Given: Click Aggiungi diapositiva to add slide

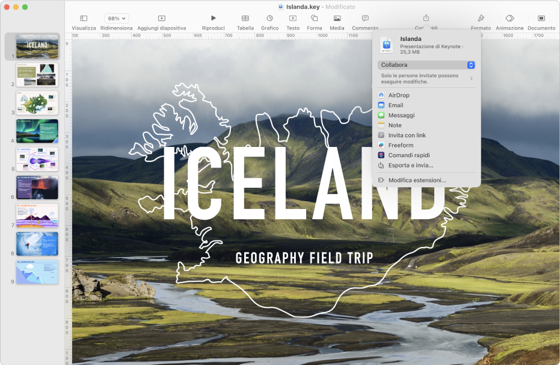Looking at the screenshot, I should tap(161, 19).
